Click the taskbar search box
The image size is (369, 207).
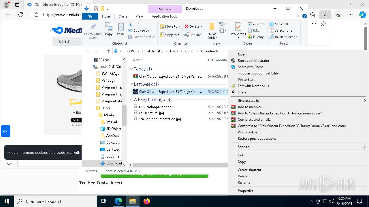[x=55, y=201]
